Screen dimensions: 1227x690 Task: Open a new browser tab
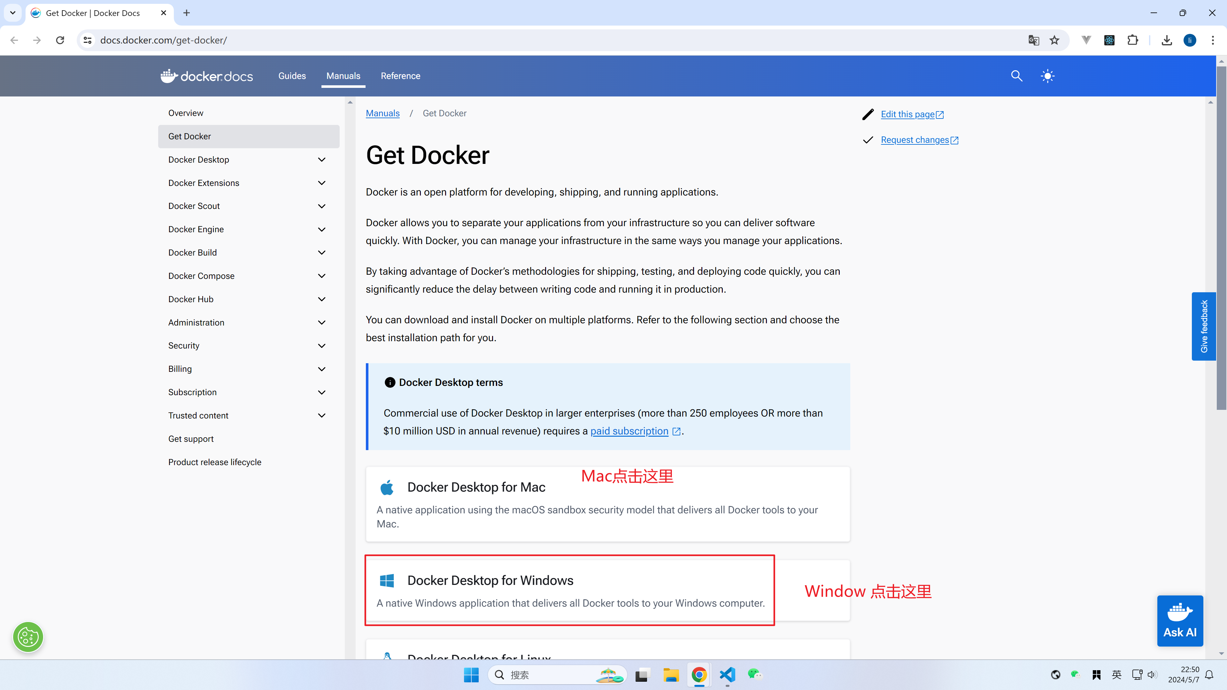187,13
